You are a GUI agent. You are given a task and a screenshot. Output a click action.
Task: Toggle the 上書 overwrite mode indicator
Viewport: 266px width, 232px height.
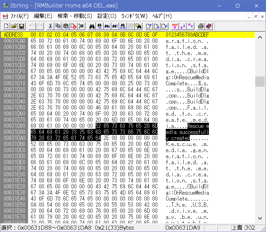(237, 228)
